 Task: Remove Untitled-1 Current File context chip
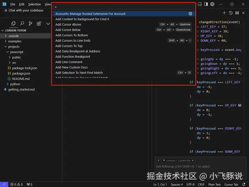pyautogui.click(x=193, y=161)
